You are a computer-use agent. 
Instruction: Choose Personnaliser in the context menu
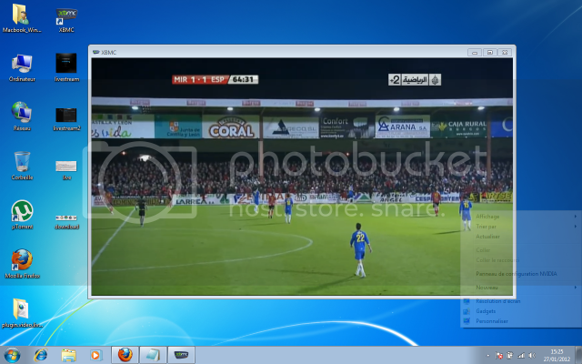point(519,321)
